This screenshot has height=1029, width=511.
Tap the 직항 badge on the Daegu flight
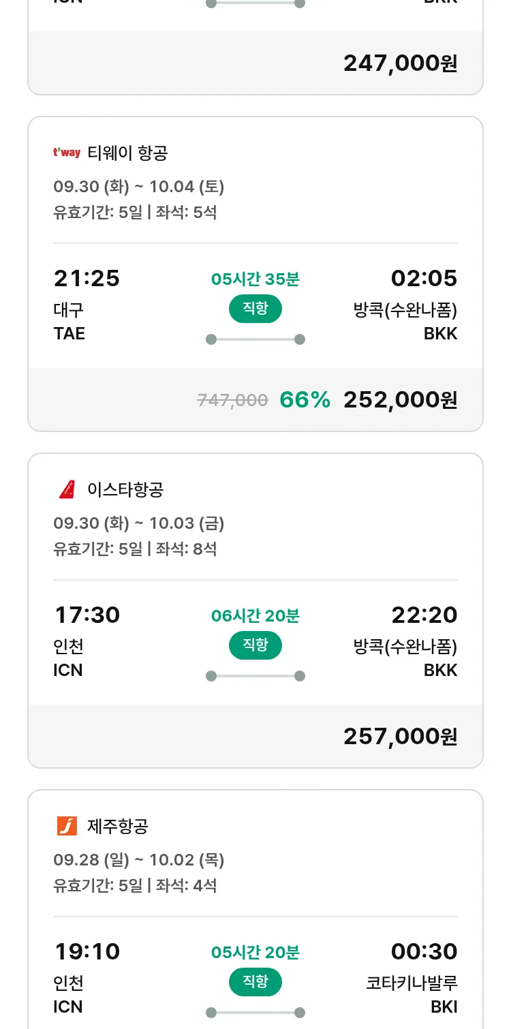click(x=255, y=309)
